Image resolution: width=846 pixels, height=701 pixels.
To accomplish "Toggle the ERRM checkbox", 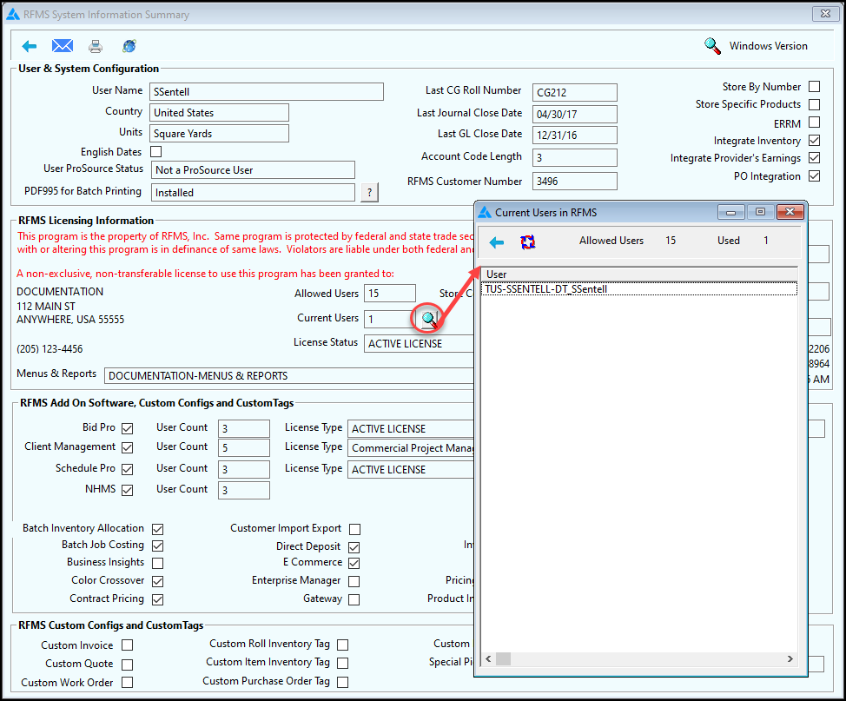I will (815, 122).
